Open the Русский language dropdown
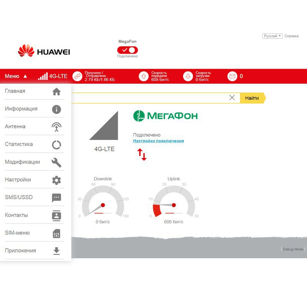307x307 pixels. coord(272,36)
